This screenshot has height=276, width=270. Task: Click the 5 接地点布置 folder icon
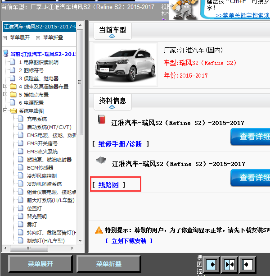pyautogui.click(x=13, y=95)
